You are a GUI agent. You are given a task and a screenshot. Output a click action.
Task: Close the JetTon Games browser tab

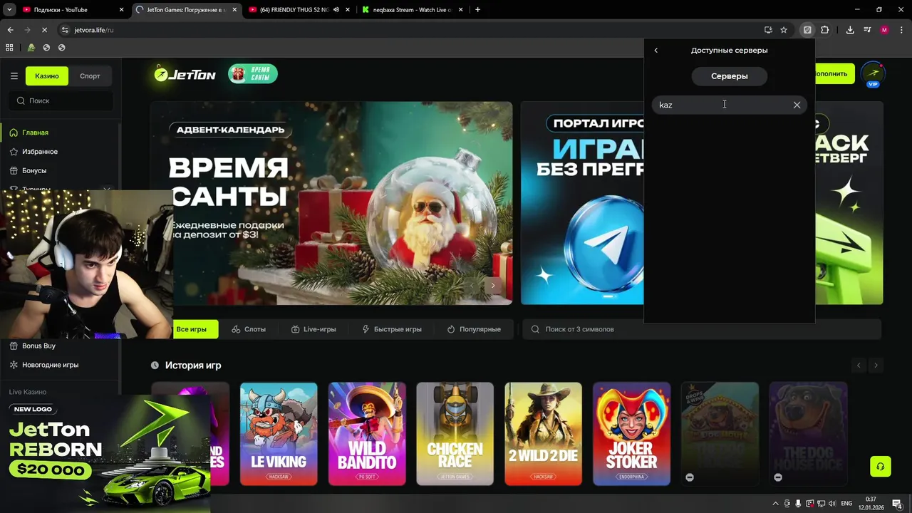click(234, 9)
